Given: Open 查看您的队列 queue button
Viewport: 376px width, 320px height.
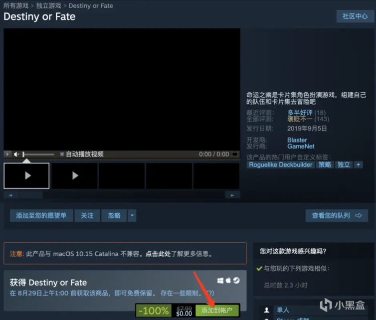Looking at the screenshot, I should coord(337,215).
